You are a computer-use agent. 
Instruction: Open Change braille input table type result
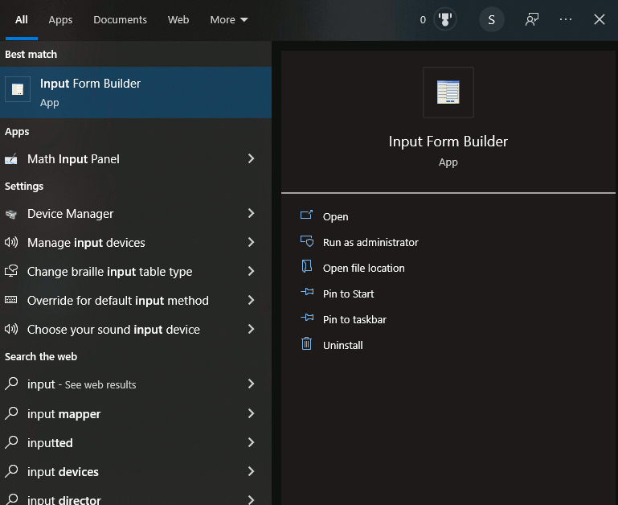click(x=136, y=272)
